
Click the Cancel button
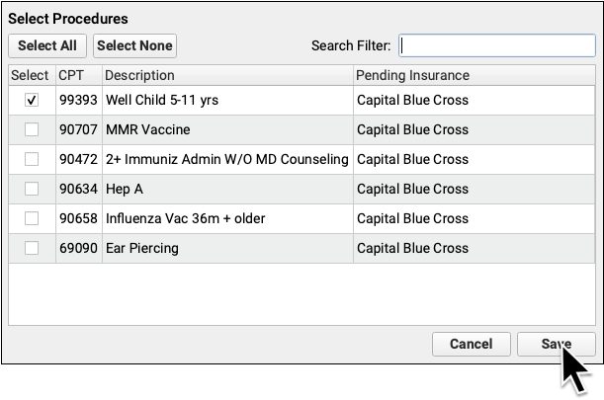click(x=471, y=344)
